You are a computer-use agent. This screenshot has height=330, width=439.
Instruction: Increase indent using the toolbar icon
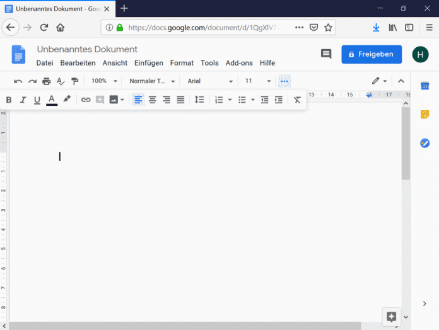[279, 100]
